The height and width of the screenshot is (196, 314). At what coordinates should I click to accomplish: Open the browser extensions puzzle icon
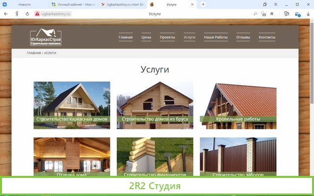(x=287, y=14)
